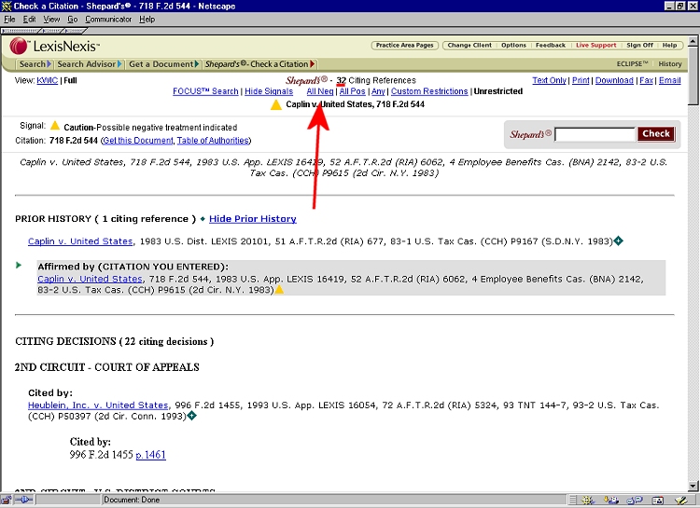Image resolution: width=700 pixels, height=508 pixels.
Task: Open the Inbox mailbox icon in the component bar
Action: 611,501
